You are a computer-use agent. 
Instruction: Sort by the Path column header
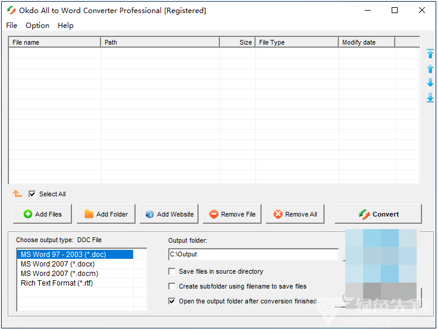coord(160,42)
